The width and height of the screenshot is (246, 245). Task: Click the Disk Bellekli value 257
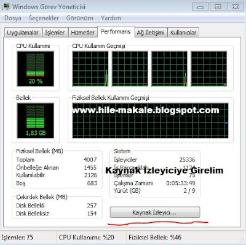point(92,206)
